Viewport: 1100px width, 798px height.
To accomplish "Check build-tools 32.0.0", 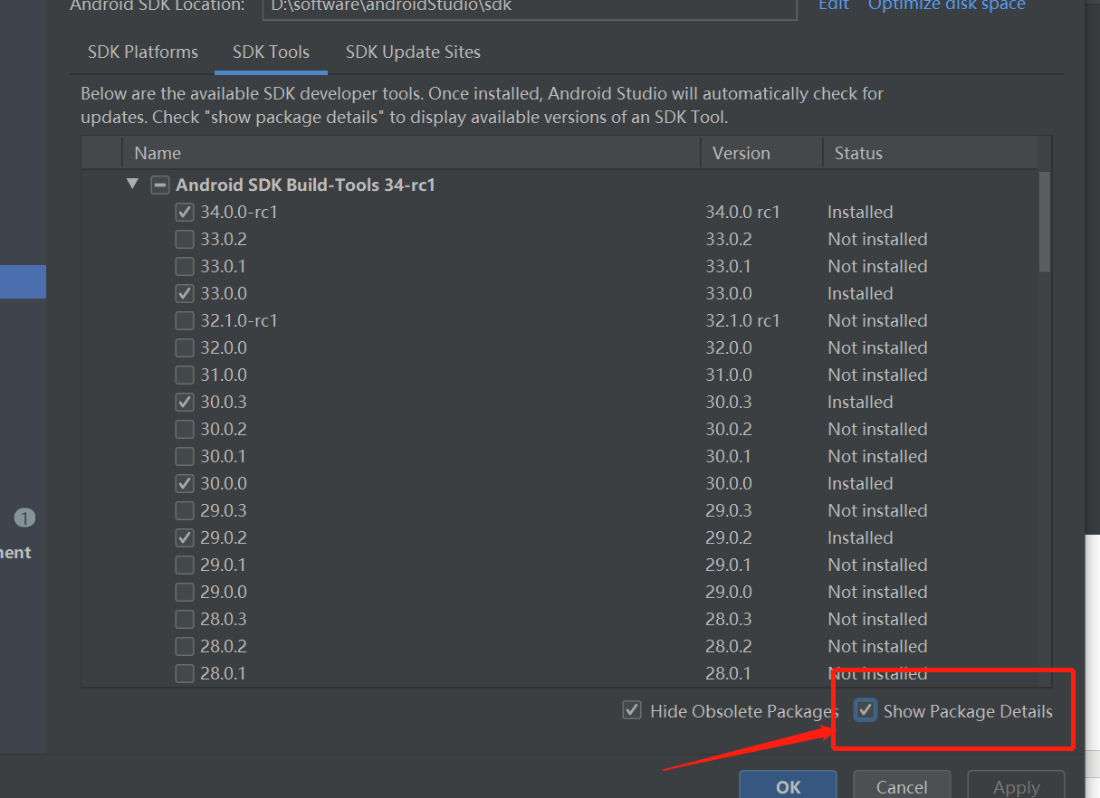I will pos(185,347).
